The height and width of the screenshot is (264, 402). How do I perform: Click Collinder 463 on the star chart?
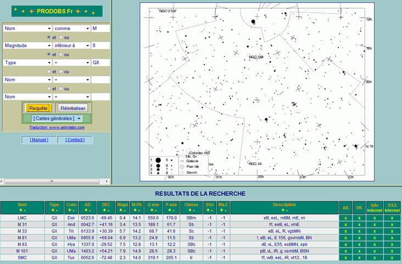199,153
